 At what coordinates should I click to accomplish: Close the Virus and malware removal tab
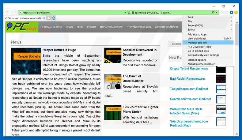[x=44, y=18]
